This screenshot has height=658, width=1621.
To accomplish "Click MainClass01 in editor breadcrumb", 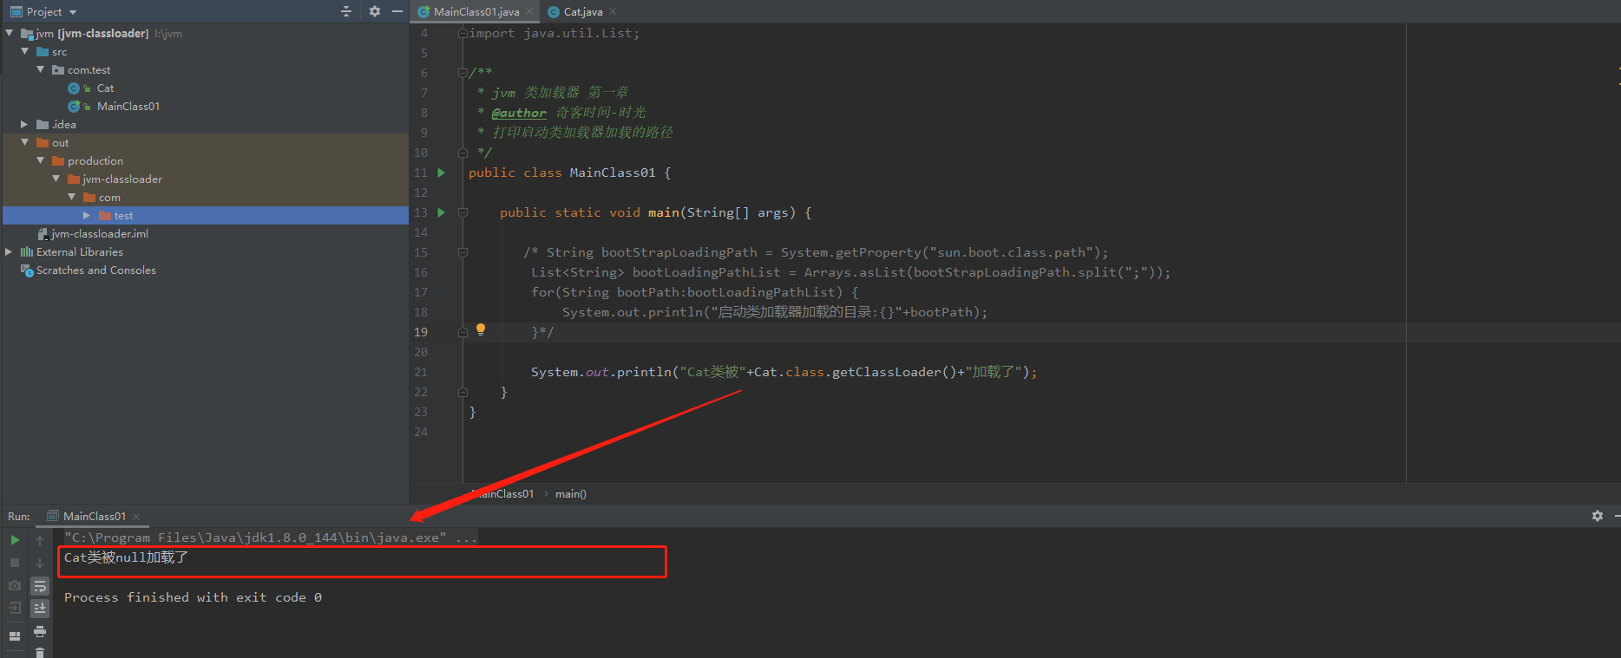I will [503, 493].
